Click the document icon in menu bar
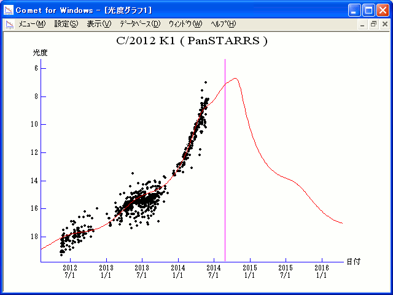 10,25
